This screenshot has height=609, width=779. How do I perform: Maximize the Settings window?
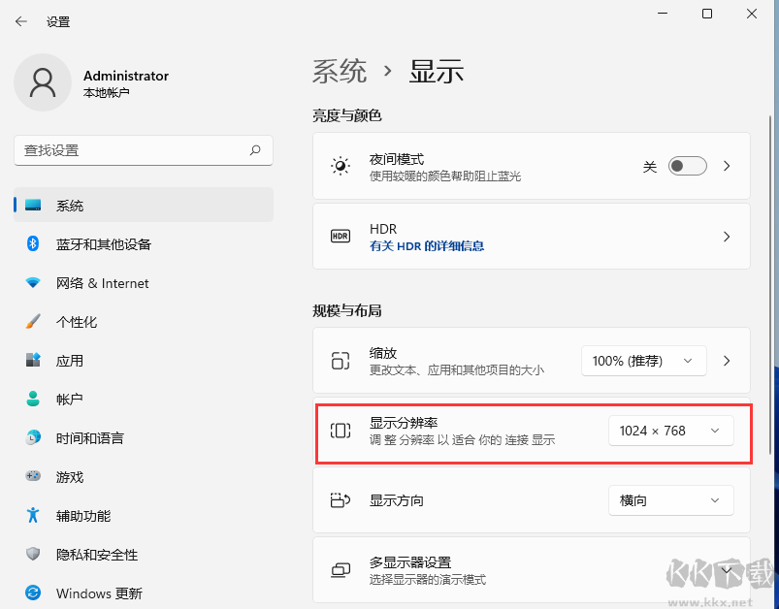[x=707, y=14]
